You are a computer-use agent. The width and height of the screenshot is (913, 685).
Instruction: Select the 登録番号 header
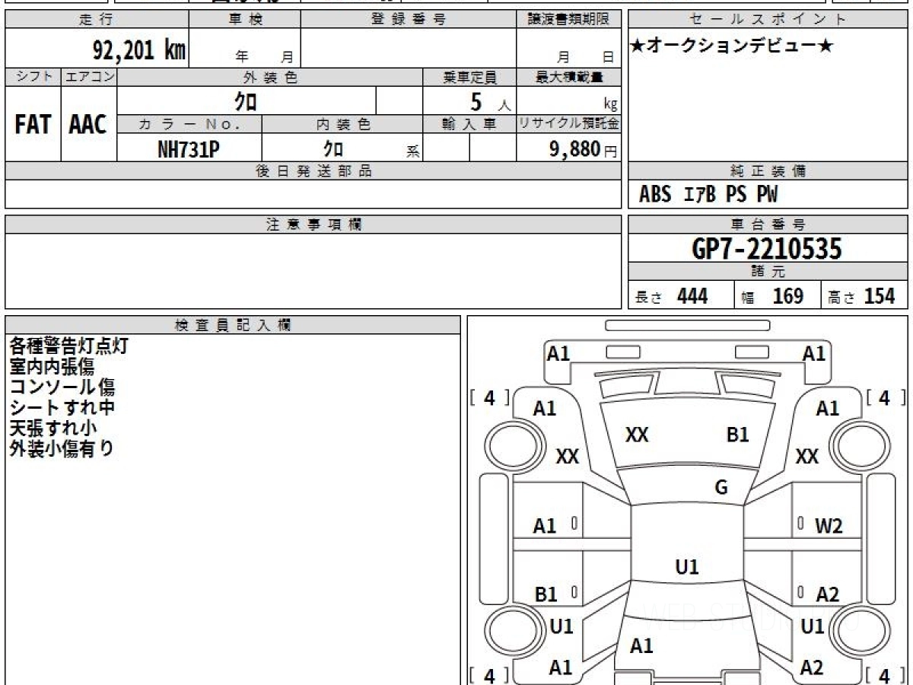coord(409,20)
